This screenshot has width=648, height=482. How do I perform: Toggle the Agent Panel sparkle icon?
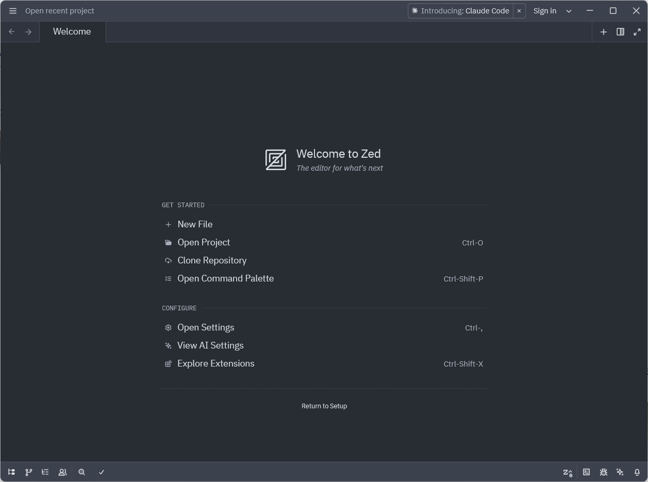pos(620,472)
